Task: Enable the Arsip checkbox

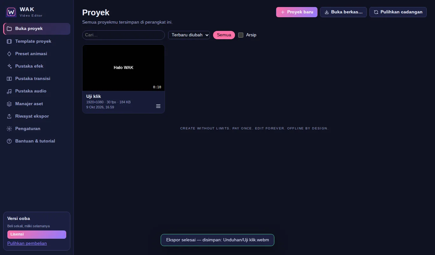Action: coord(241,35)
